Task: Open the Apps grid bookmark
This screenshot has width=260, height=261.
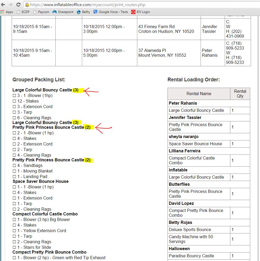Action: click(x=7, y=12)
